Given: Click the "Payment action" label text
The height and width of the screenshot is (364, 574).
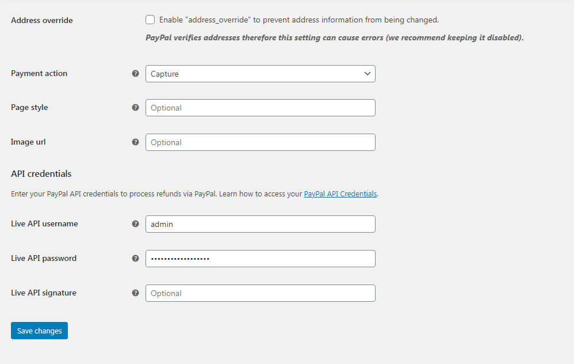Looking at the screenshot, I should pos(39,73).
